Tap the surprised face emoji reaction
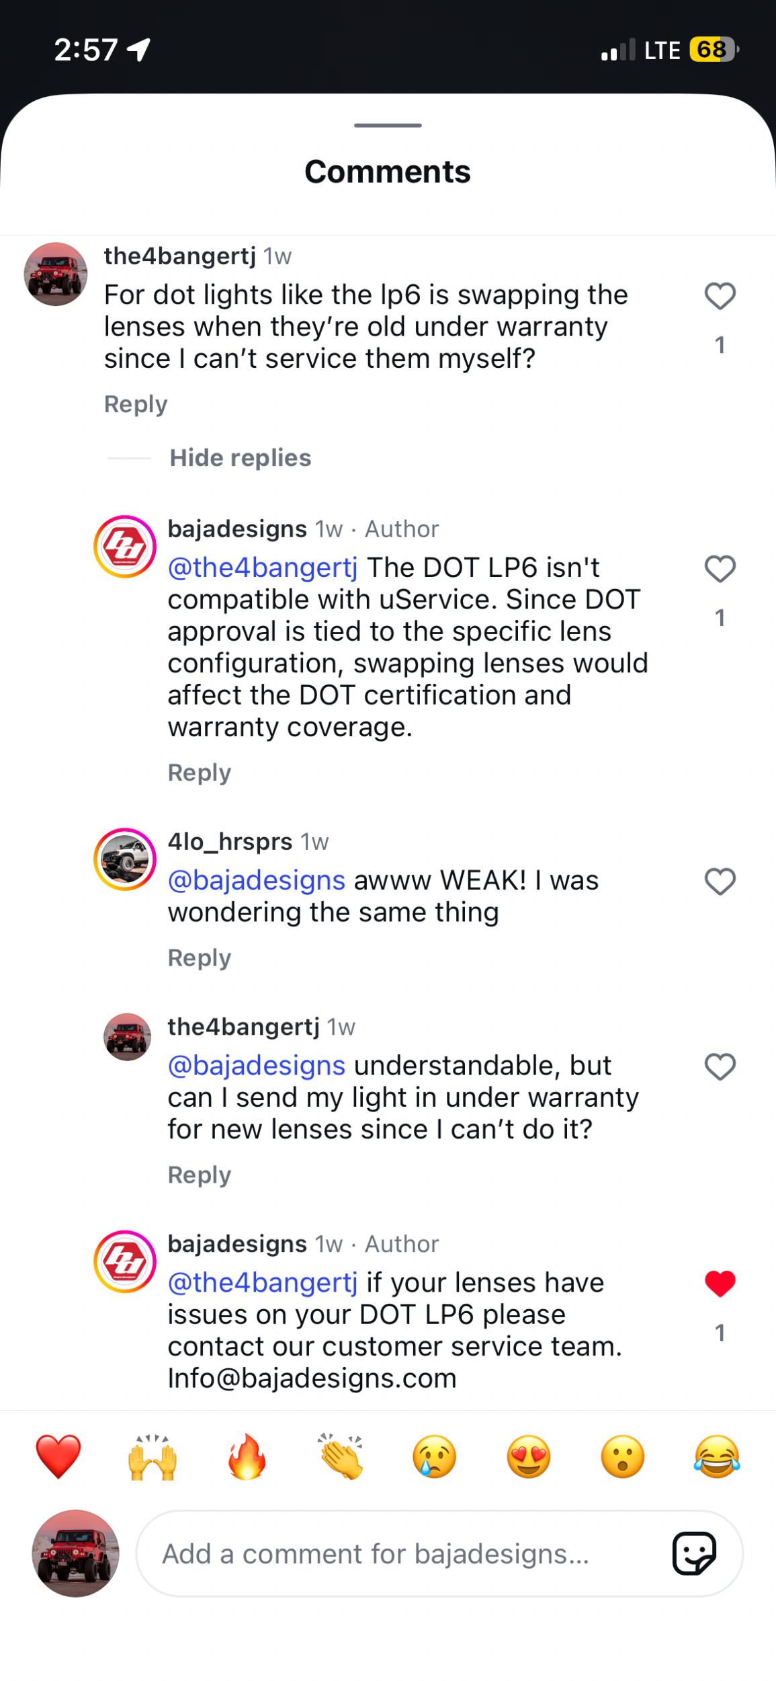The width and height of the screenshot is (776, 1681). [623, 1457]
